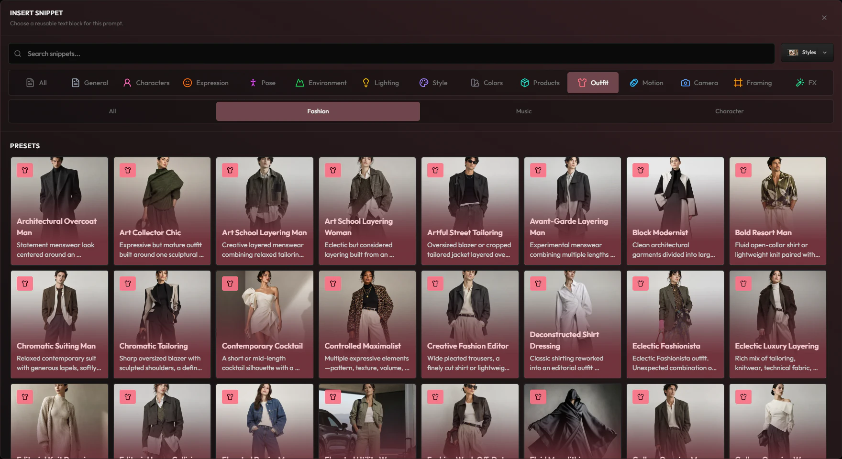Select the All category document icon
The height and width of the screenshot is (459, 842).
(30, 83)
